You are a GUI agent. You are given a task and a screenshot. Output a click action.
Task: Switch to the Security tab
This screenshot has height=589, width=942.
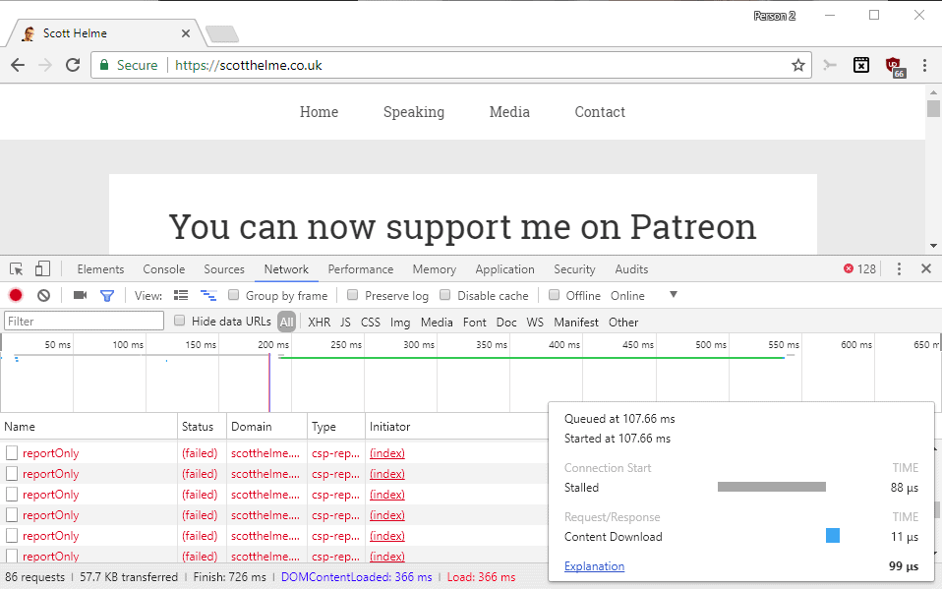574,269
